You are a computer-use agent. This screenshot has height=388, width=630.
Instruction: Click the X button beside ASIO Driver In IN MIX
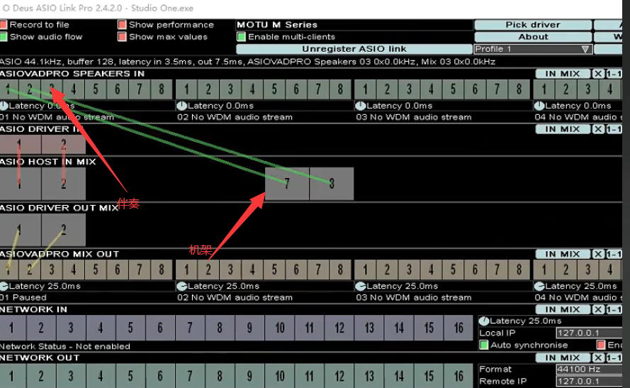(599, 129)
